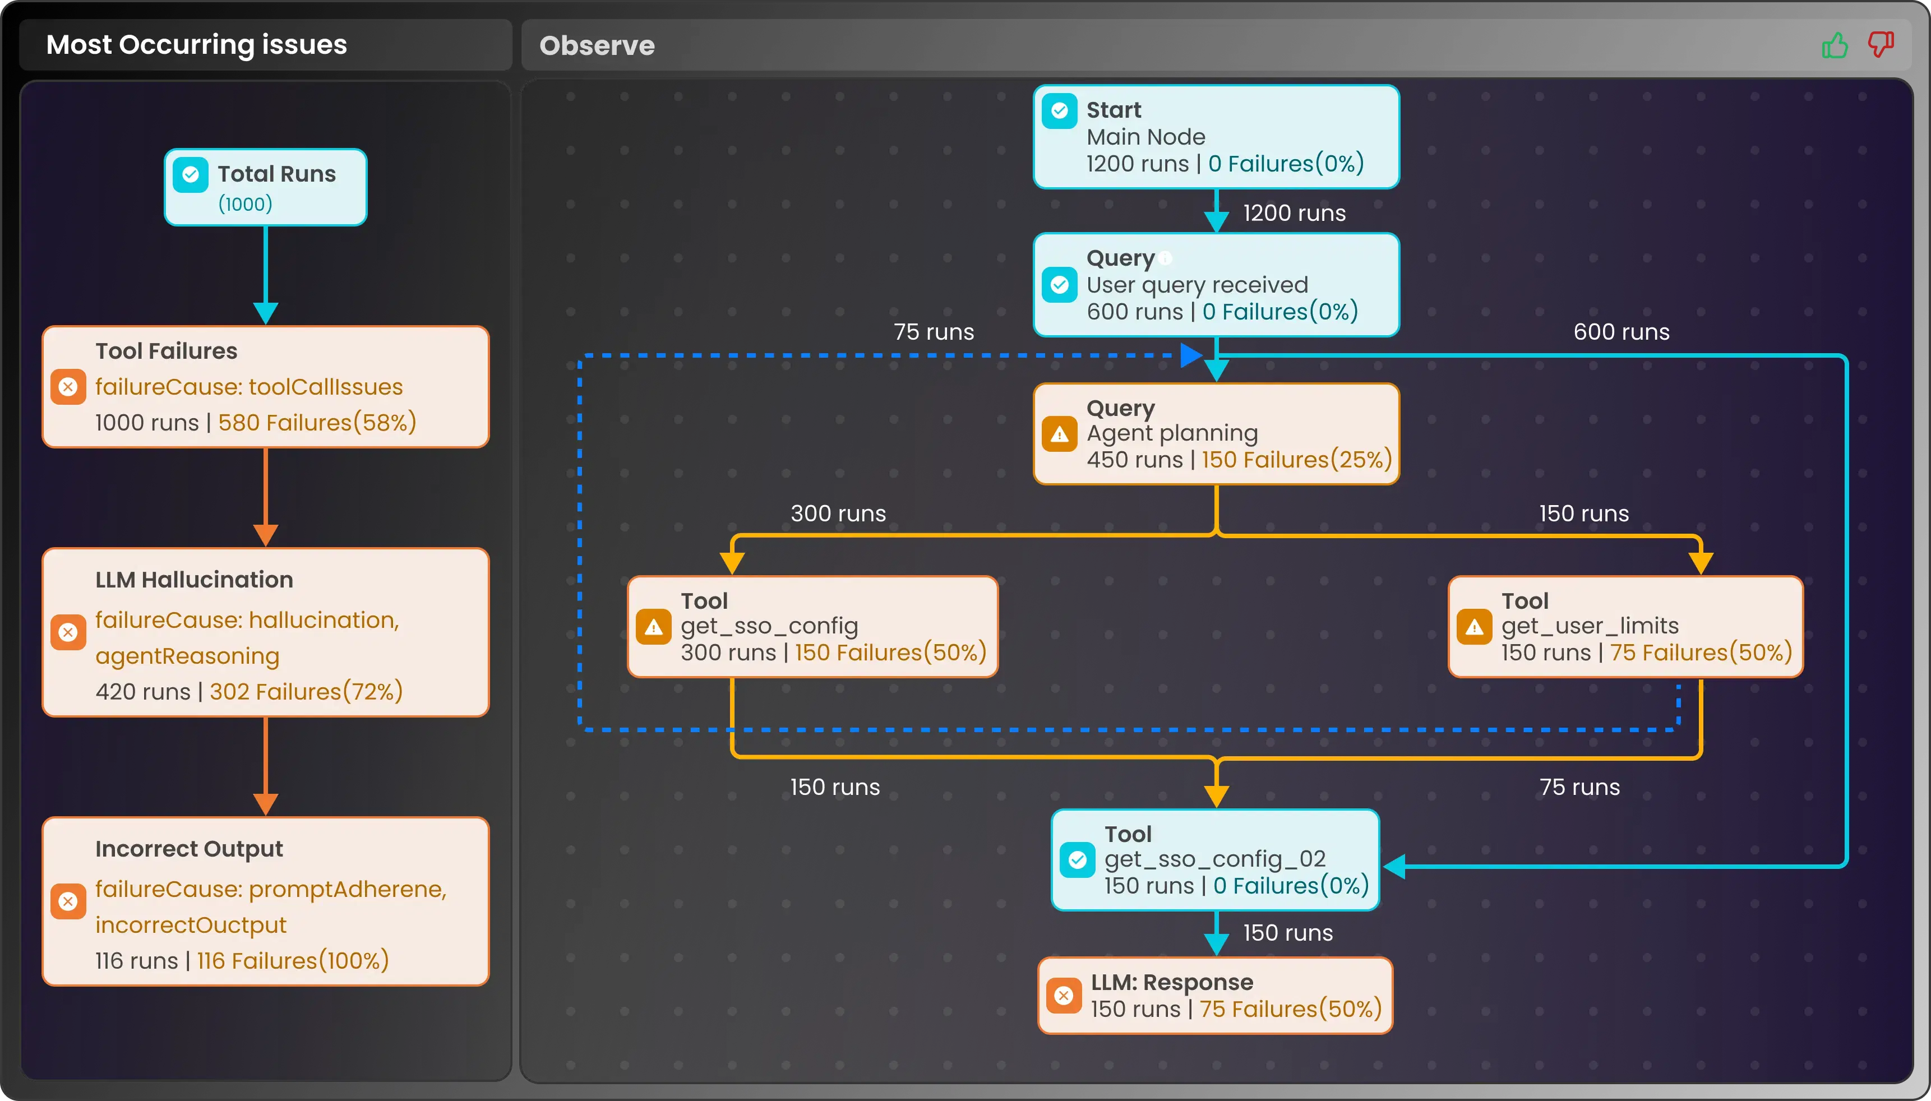Click the check icon on get_sso_config_02 node
Screen dimensions: 1931x1101
pyautogui.click(x=1078, y=860)
